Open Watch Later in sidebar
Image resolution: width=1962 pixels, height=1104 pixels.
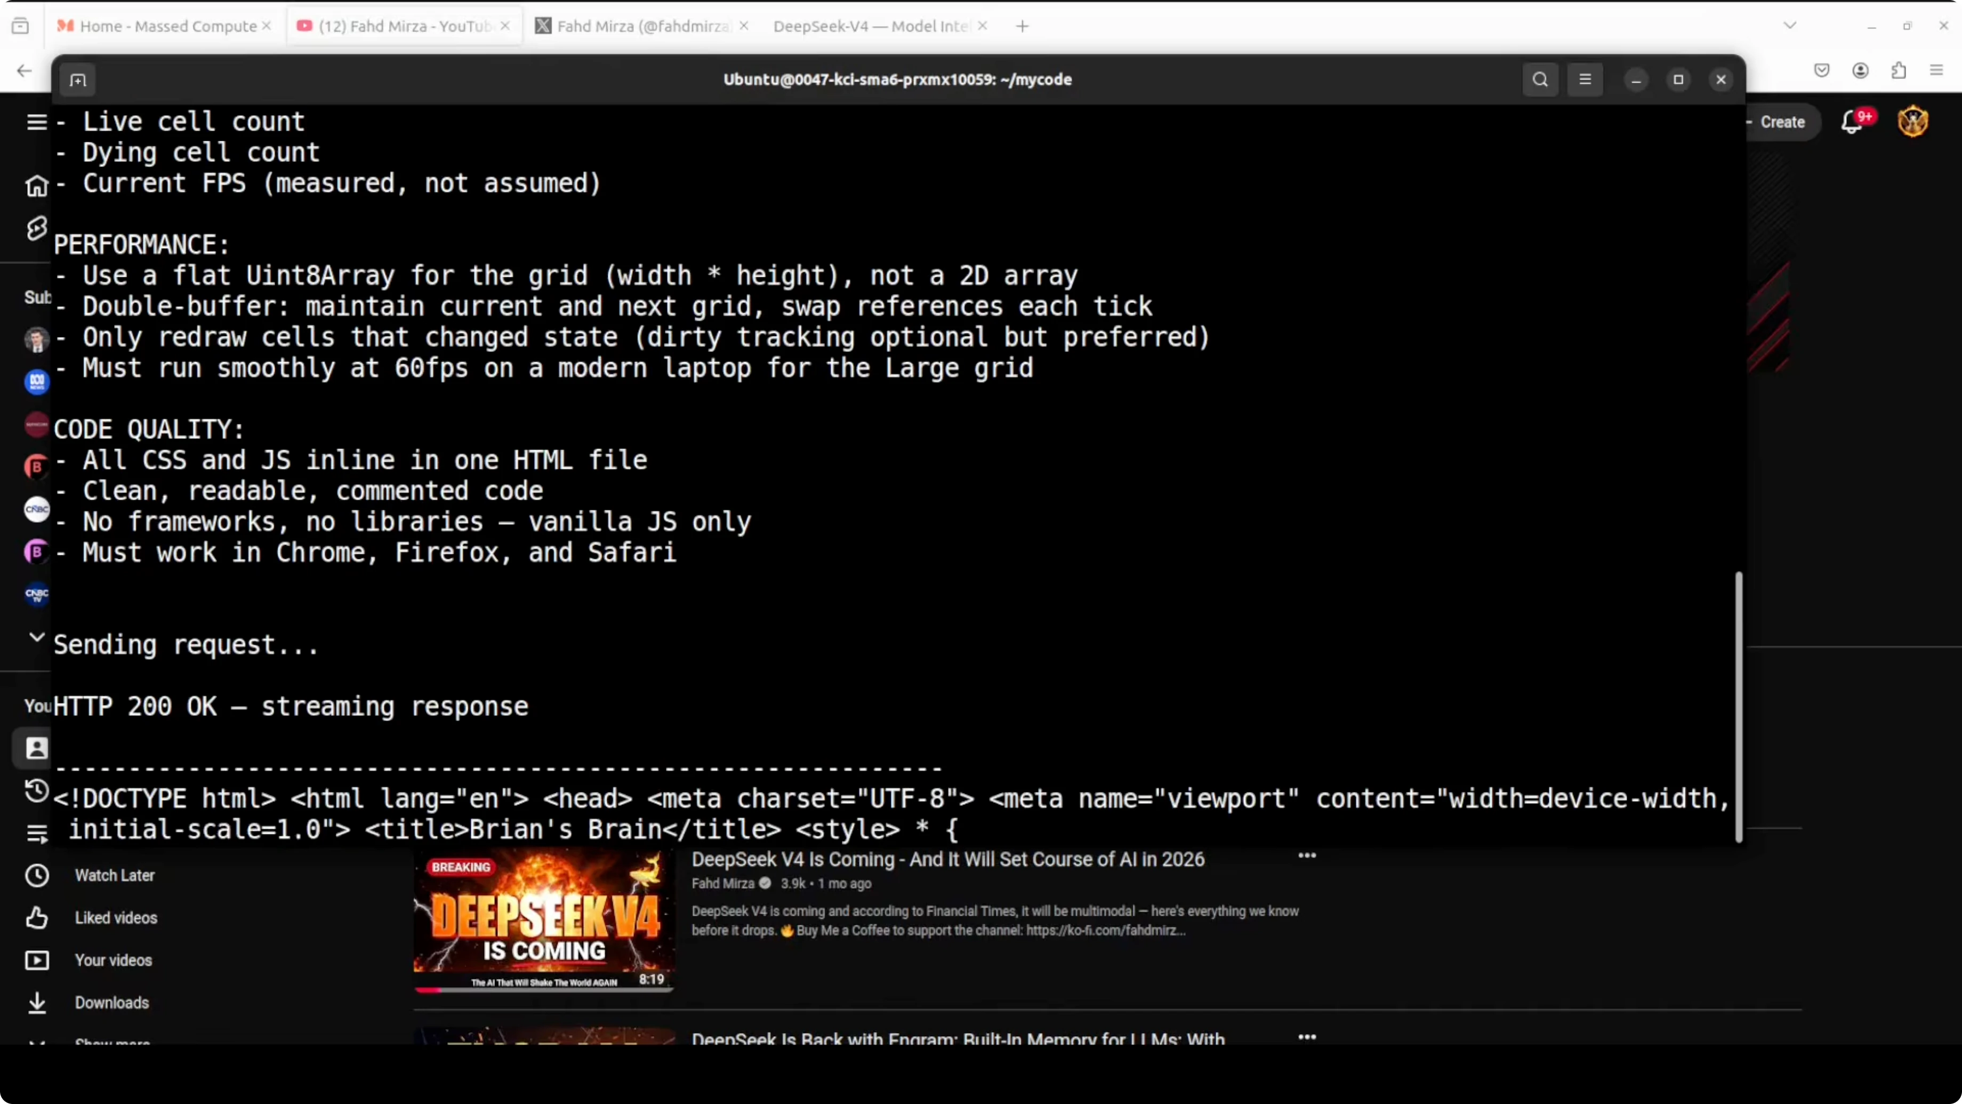click(114, 875)
